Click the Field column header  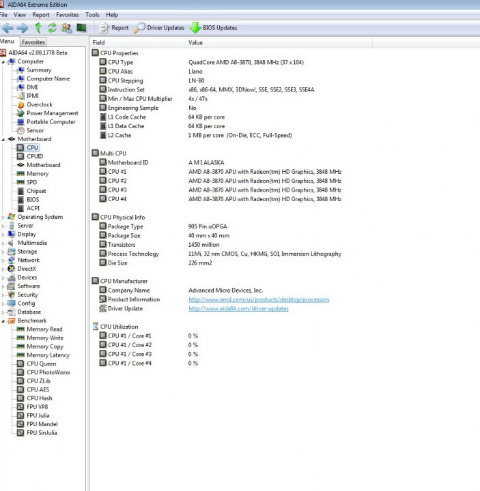pos(138,43)
